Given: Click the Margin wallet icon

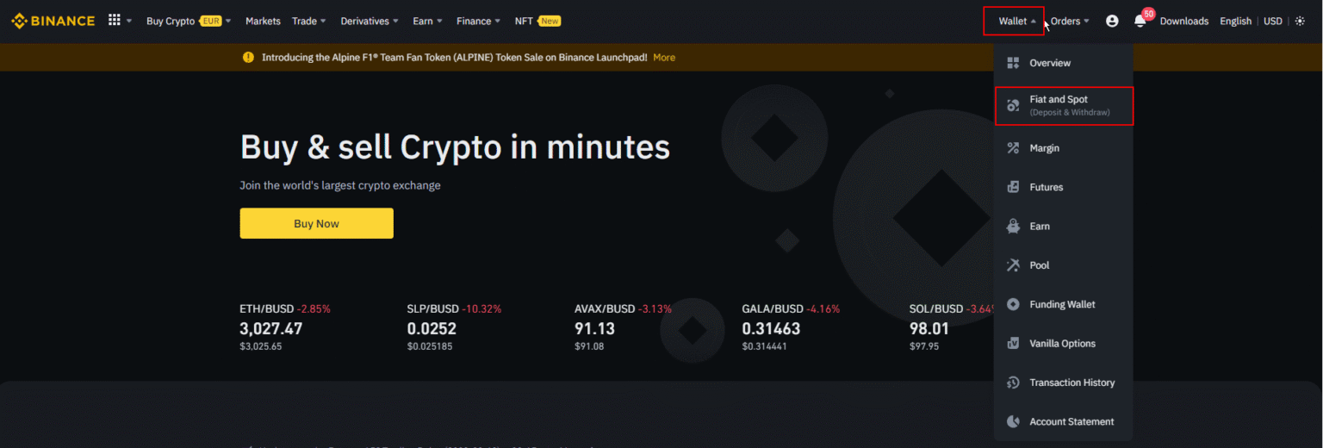Looking at the screenshot, I should pyautogui.click(x=1013, y=148).
